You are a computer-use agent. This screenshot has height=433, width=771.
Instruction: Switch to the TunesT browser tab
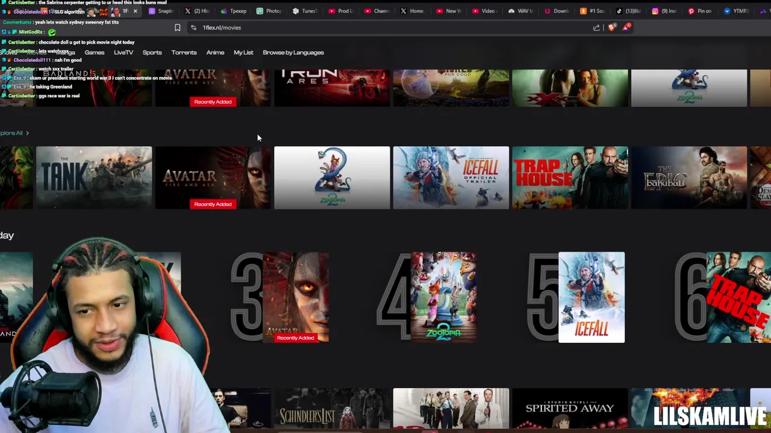tap(305, 11)
